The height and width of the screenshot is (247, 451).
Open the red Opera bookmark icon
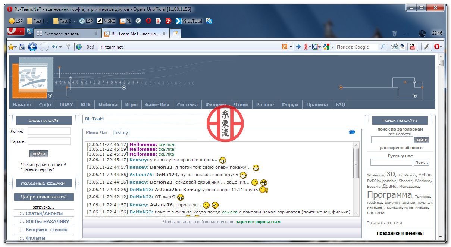click(x=148, y=21)
